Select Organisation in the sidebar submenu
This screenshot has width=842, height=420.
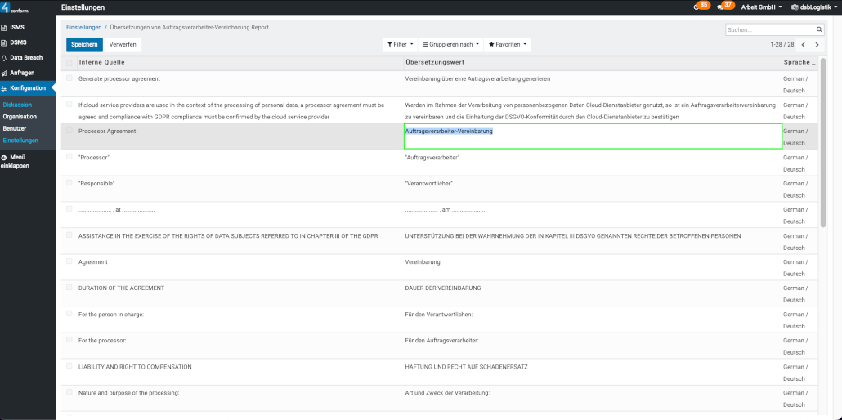pyautogui.click(x=20, y=117)
